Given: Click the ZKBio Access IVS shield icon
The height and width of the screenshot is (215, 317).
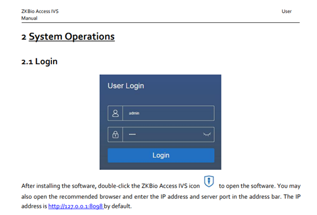Looking at the screenshot, I should click(x=209, y=181).
